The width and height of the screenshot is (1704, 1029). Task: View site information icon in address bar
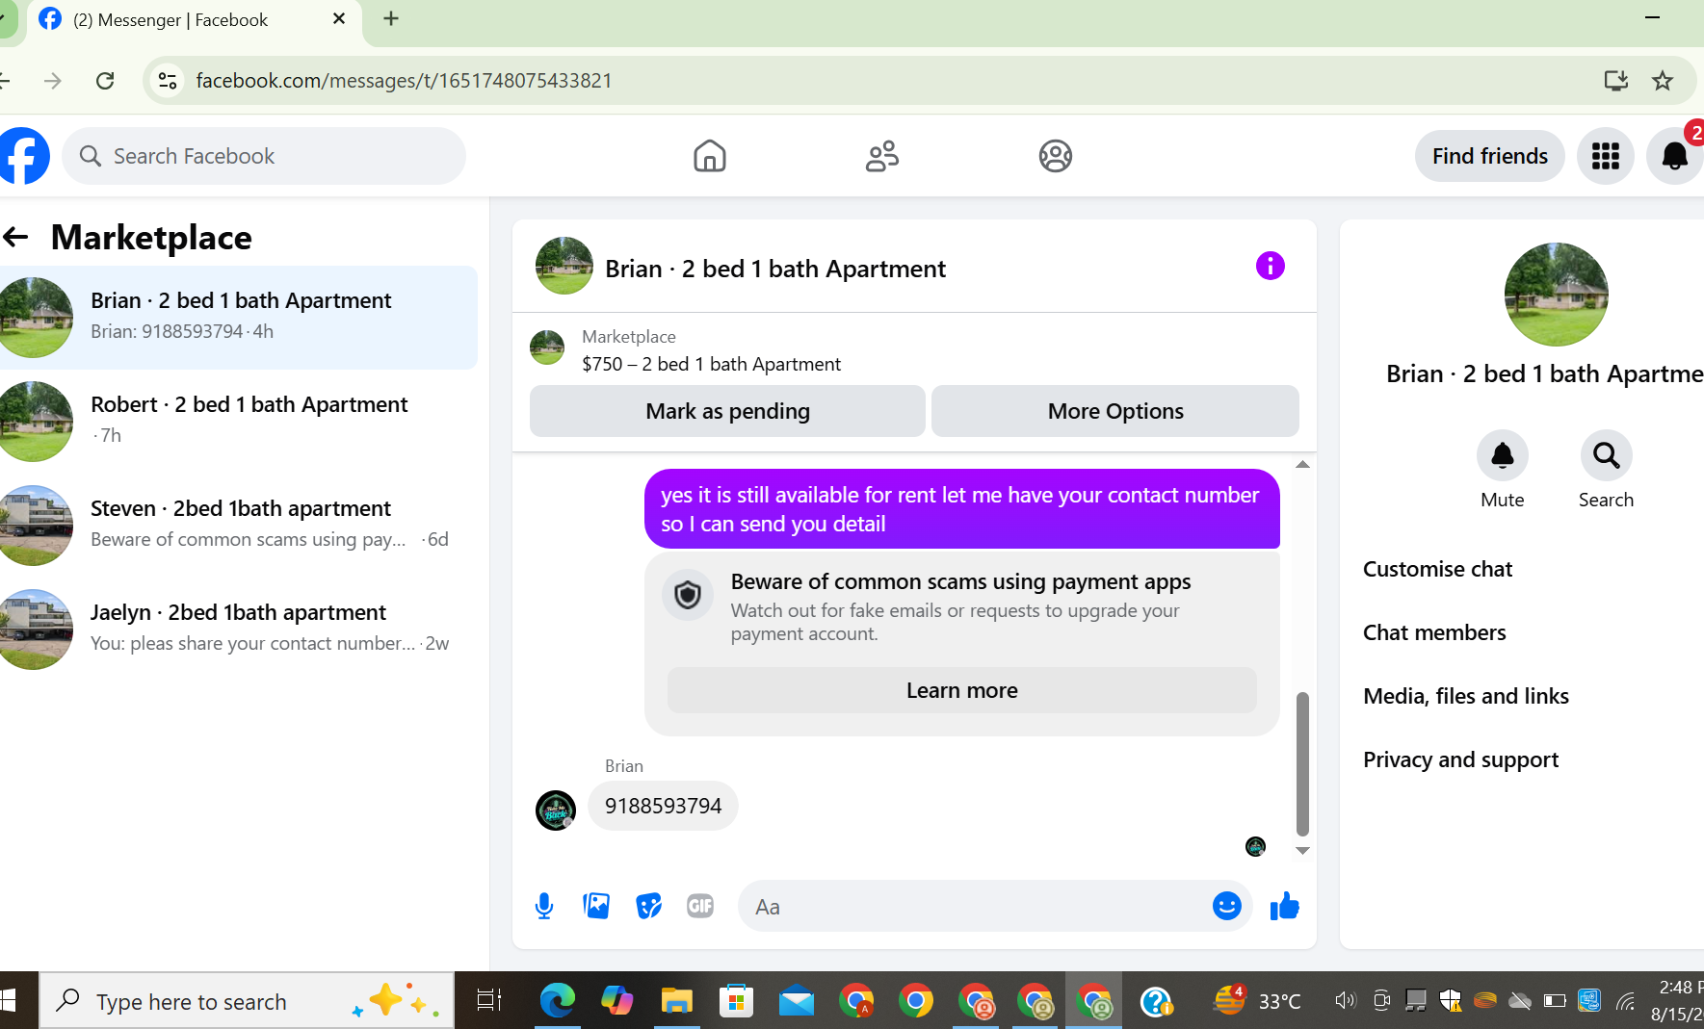point(168,81)
